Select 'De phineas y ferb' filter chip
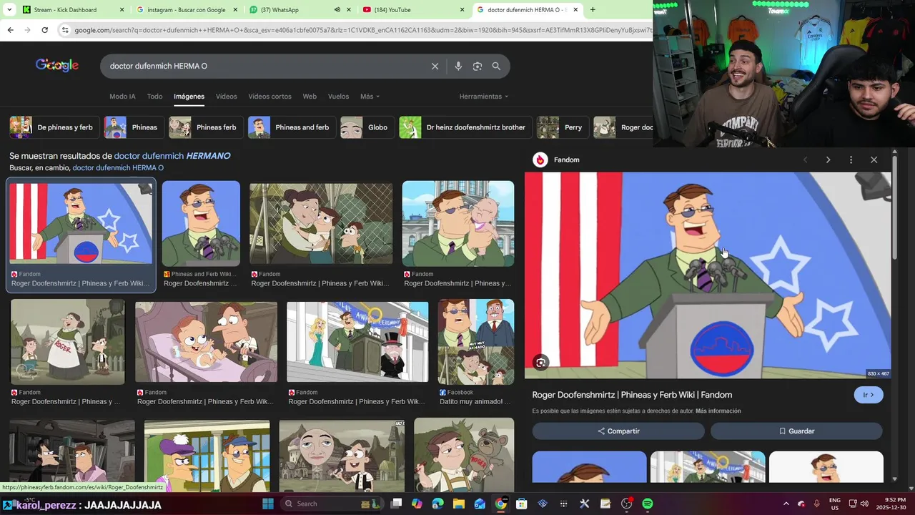This screenshot has width=915, height=515. (x=54, y=127)
